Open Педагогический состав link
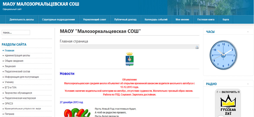The height and width of the screenshot is (117, 254). pos(17,71)
